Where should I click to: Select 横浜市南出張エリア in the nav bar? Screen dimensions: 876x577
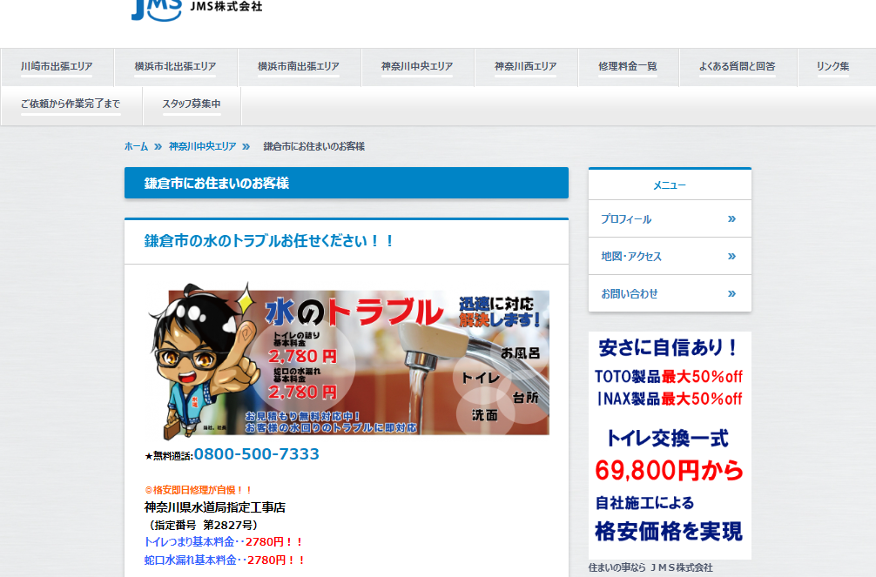coord(299,66)
